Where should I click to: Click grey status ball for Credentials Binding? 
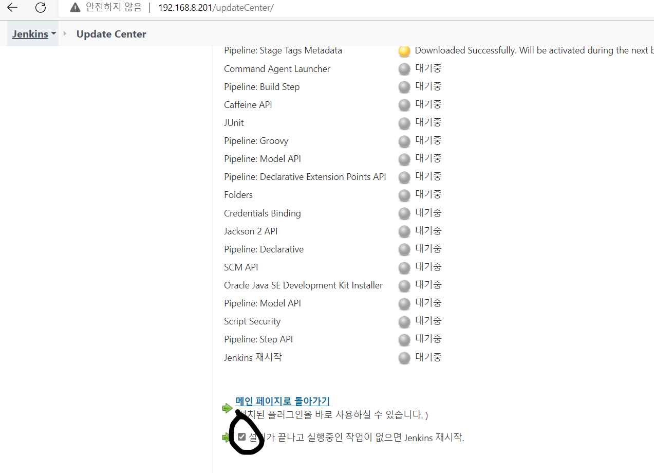[x=404, y=213]
